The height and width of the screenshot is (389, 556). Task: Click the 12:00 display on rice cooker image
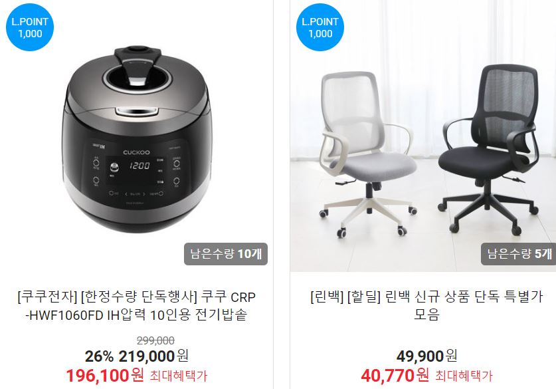tap(139, 166)
